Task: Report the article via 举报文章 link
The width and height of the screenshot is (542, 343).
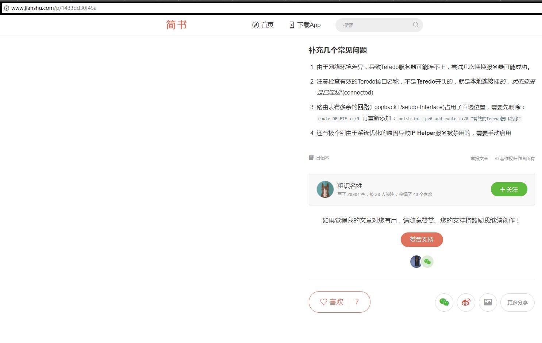Action: [479, 158]
